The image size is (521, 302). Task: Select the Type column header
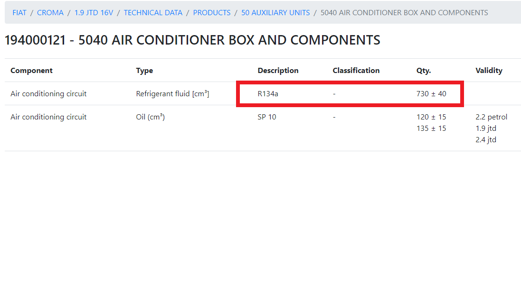(144, 71)
